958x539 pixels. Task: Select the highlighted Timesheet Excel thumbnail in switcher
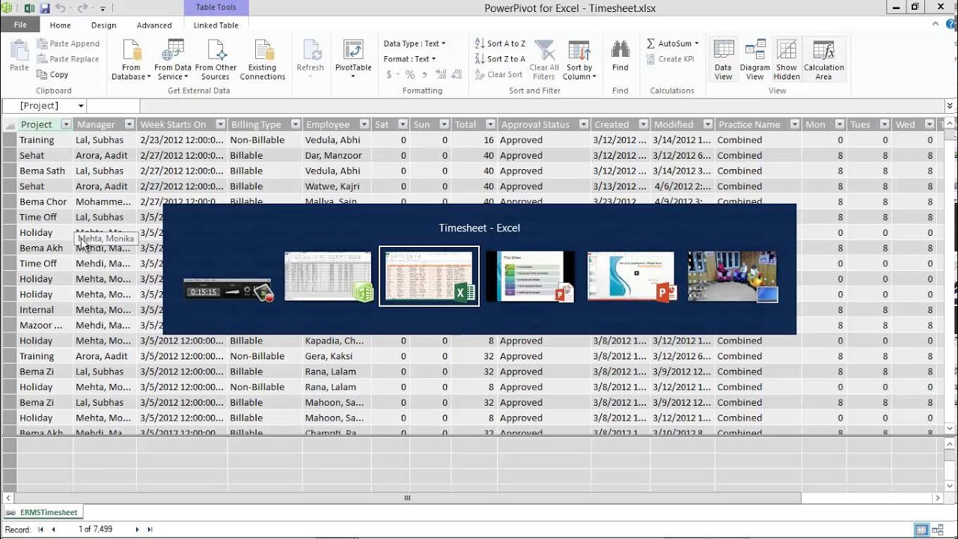coord(429,276)
